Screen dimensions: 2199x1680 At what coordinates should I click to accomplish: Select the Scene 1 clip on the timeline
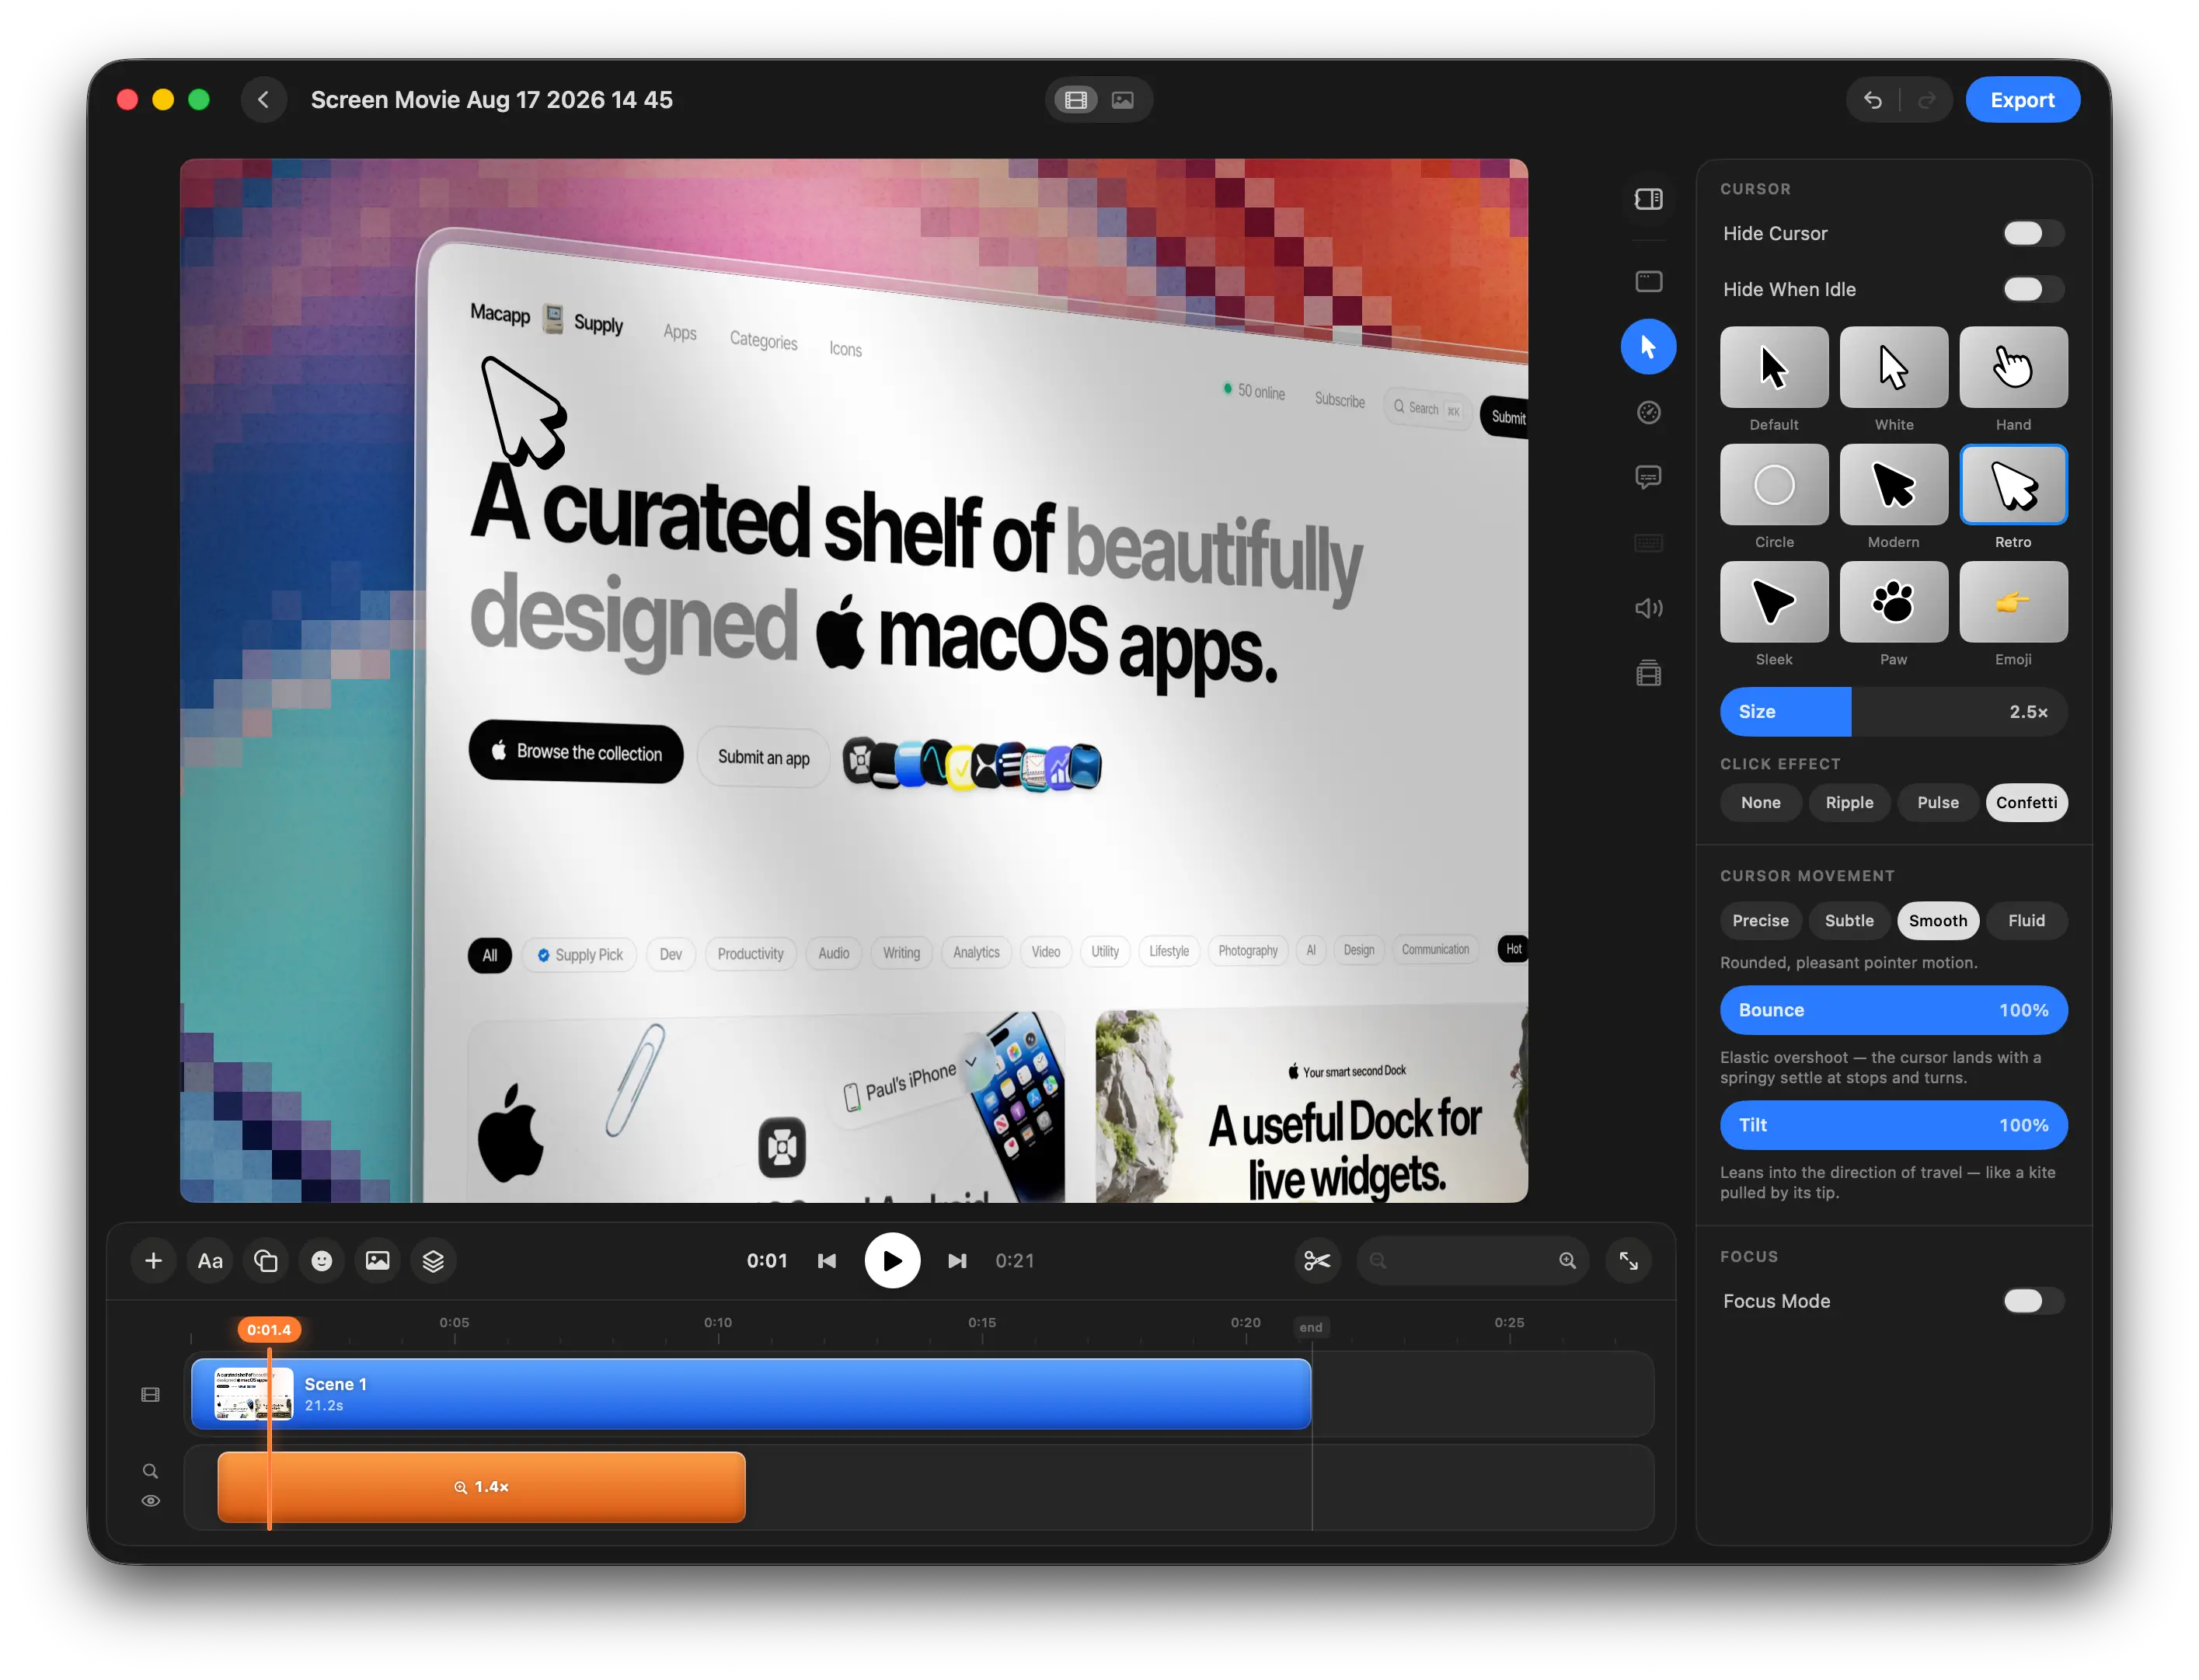point(751,1394)
